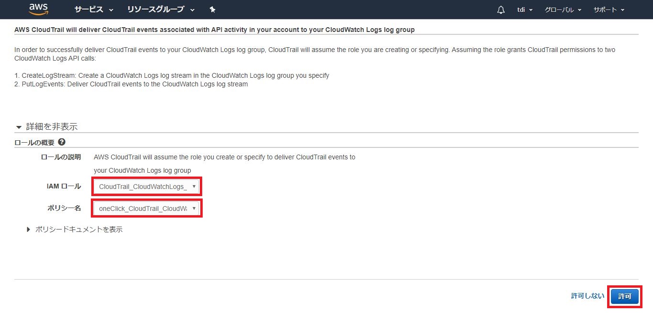Viewport: 653px width, 313px height.
Task: Open the notifications bell icon
Action: point(501,10)
